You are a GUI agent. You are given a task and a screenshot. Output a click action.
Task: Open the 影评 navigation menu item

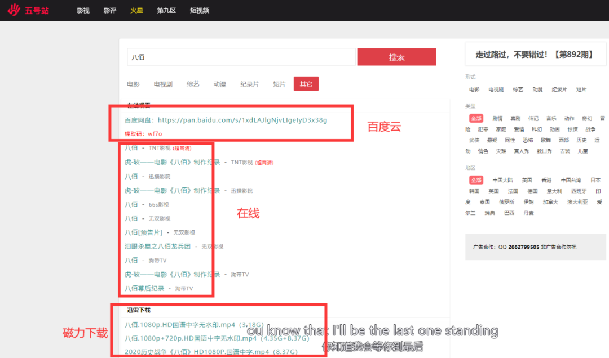pyautogui.click(x=110, y=11)
